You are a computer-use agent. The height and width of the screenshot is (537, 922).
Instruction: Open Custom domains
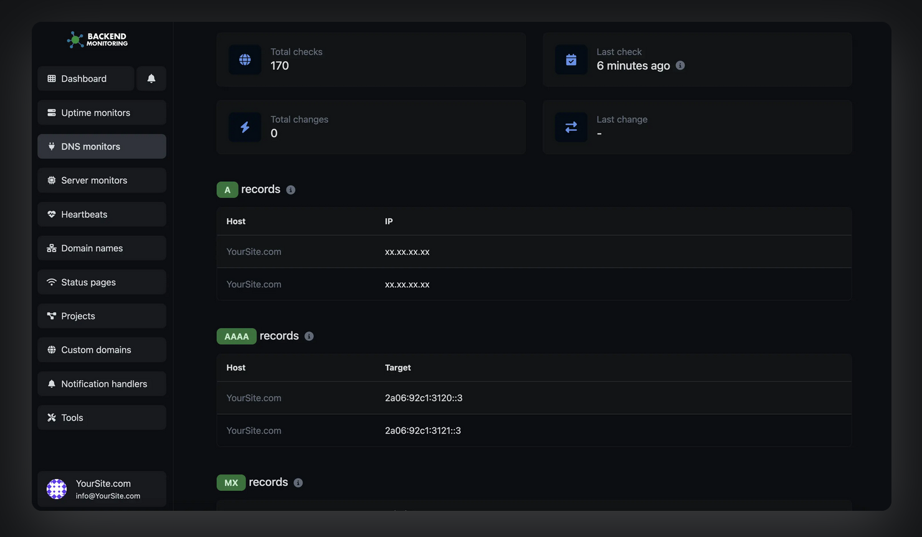click(x=102, y=349)
